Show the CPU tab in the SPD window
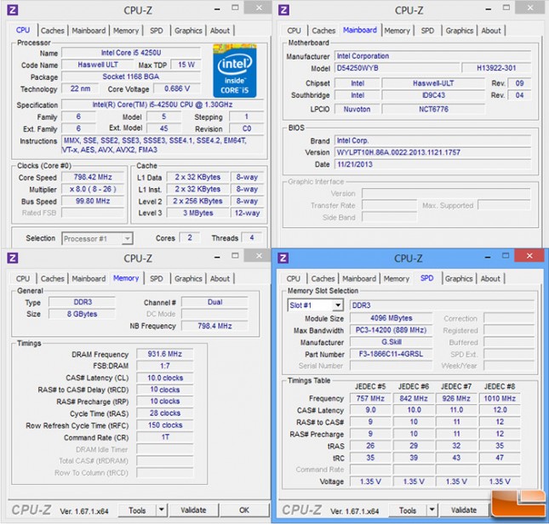The height and width of the screenshot is (524, 549). pyautogui.click(x=294, y=278)
